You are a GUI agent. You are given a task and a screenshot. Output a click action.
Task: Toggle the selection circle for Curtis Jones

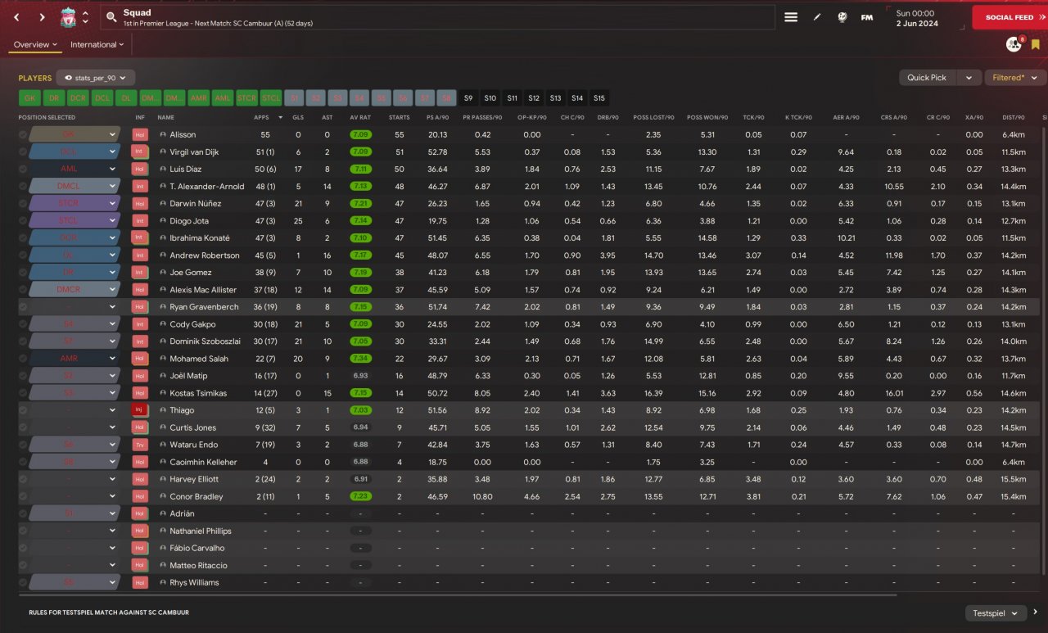23,427
